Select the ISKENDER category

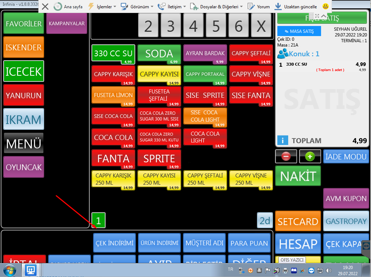tap(24, 47)
